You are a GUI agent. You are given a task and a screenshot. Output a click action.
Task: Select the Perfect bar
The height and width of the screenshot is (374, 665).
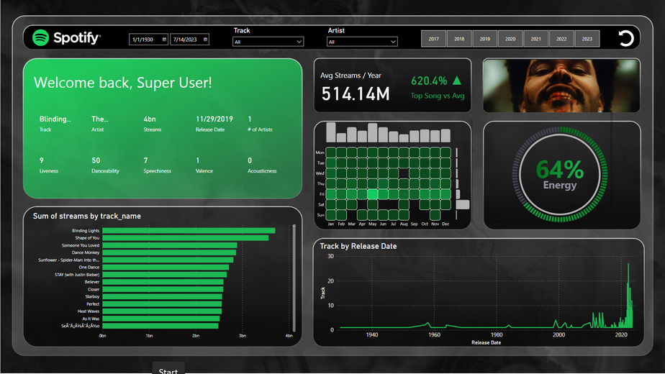coord(162,304)
